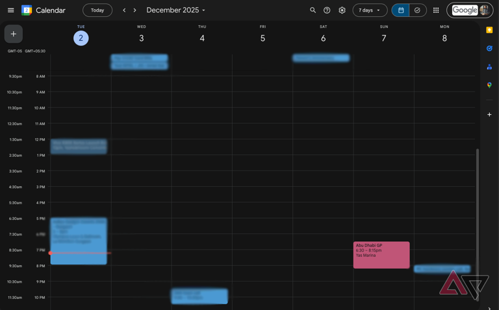The width and height of the screenshot is (499, 310).
Task: Click the Today button
Action: [x=97, y=10]
